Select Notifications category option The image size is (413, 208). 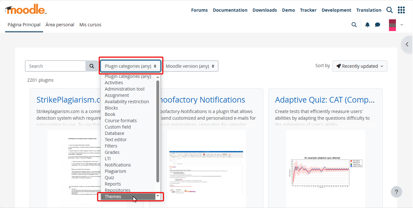click(128, 165)
